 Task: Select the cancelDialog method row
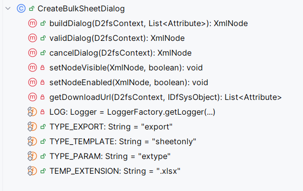tap(120, 53)
